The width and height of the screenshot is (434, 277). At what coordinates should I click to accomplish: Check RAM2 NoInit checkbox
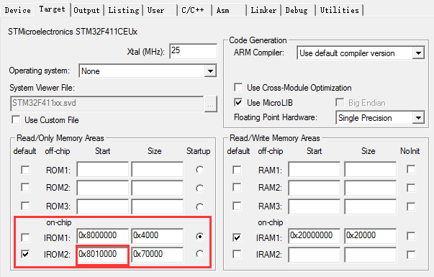pos(411,188)
